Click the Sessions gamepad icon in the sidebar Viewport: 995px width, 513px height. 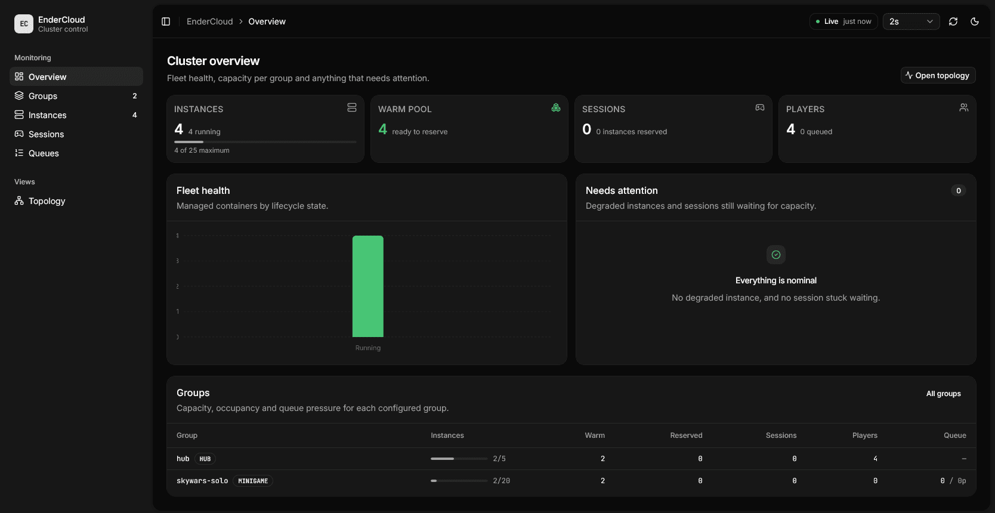19,134
